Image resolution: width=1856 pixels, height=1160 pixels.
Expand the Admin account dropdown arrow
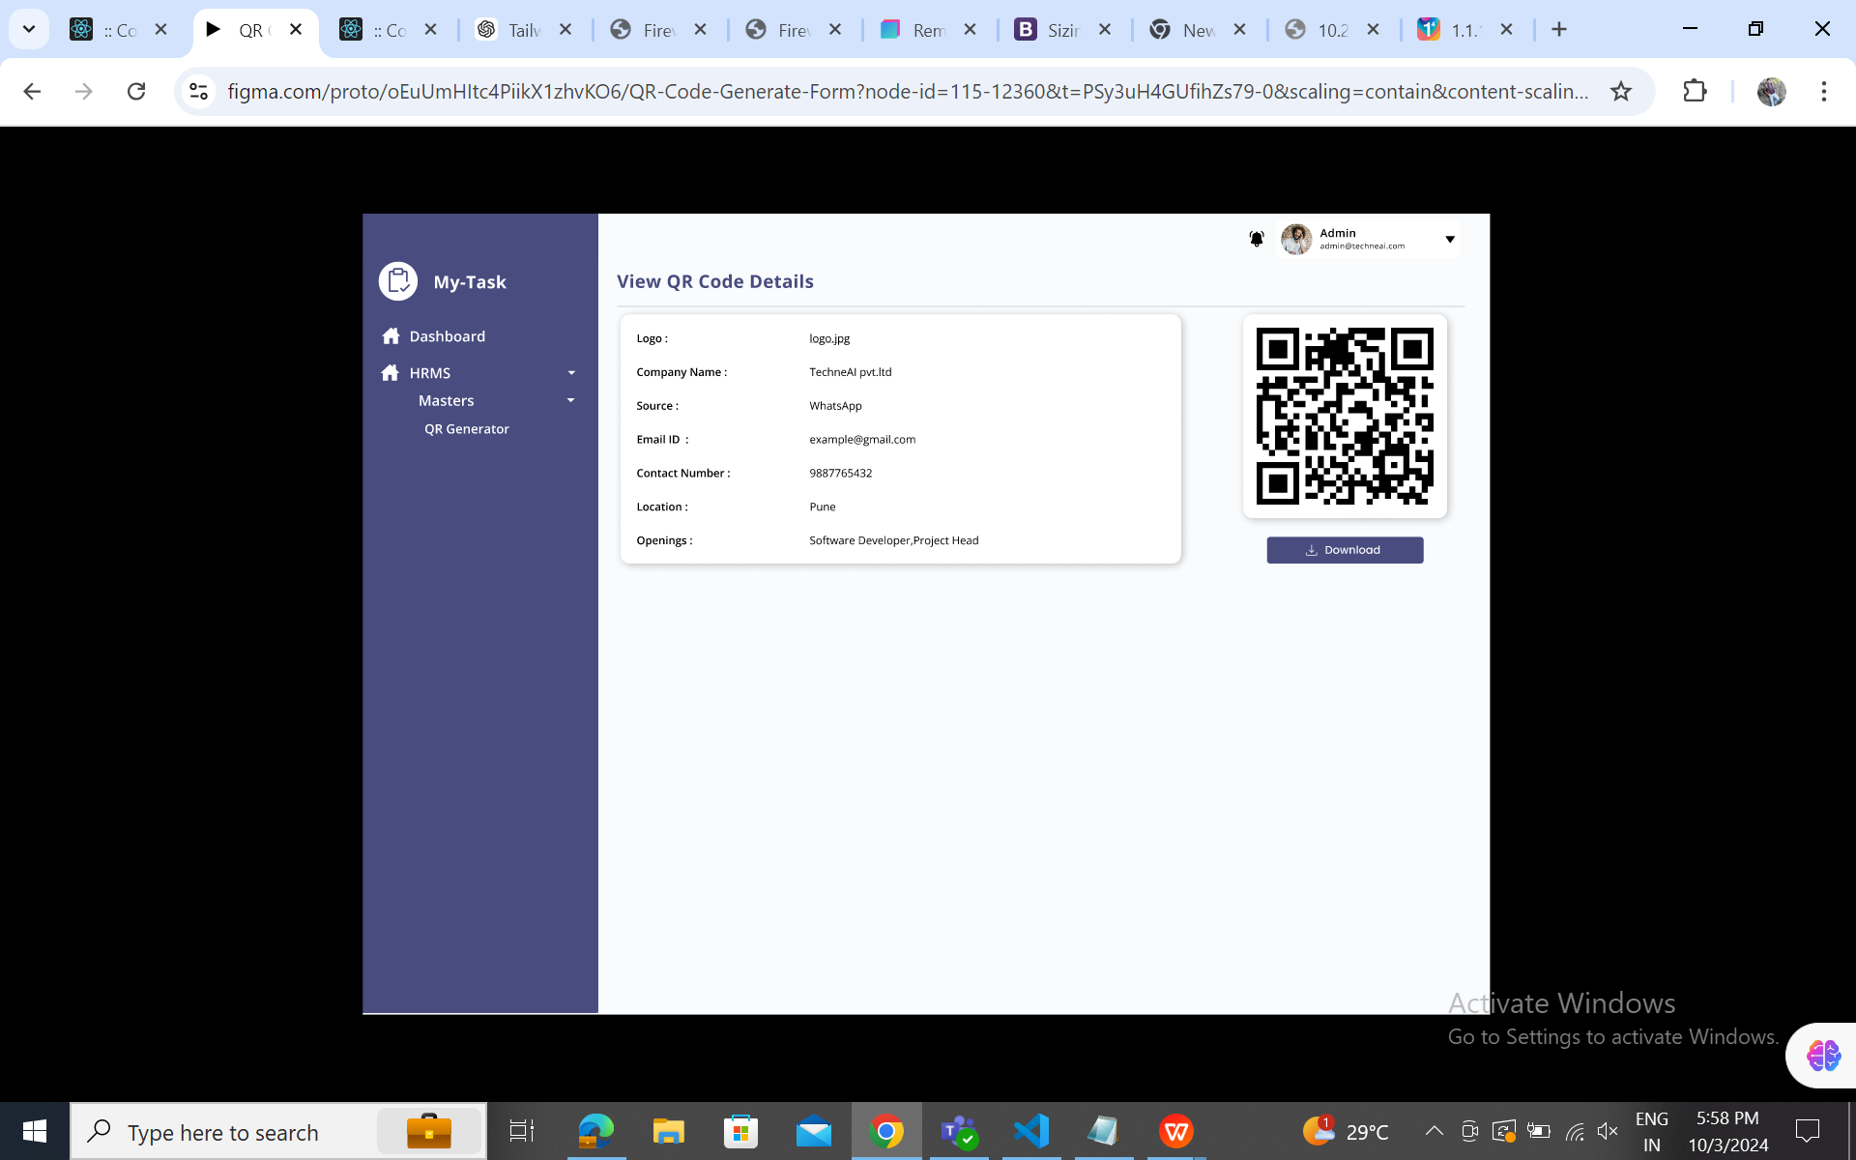(x=1450, y=239)
